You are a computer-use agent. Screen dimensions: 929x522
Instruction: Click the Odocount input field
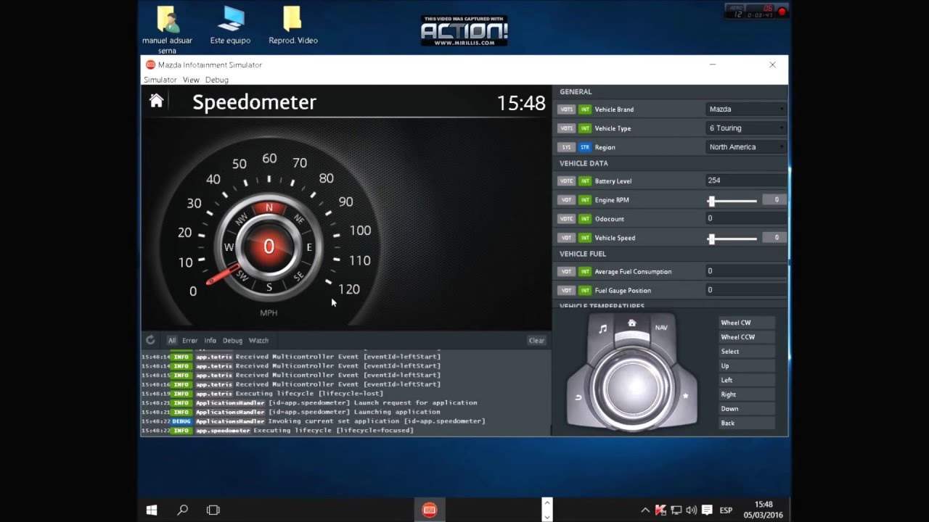pos(746,217)
